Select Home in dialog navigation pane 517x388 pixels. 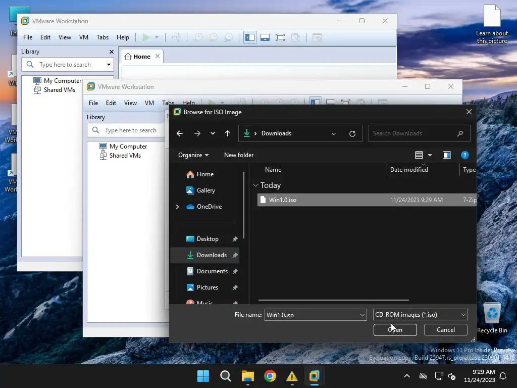pos(205,174)
